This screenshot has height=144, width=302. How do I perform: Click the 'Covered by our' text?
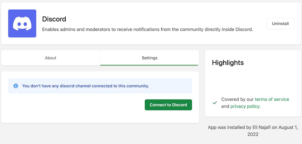(237, 99)
